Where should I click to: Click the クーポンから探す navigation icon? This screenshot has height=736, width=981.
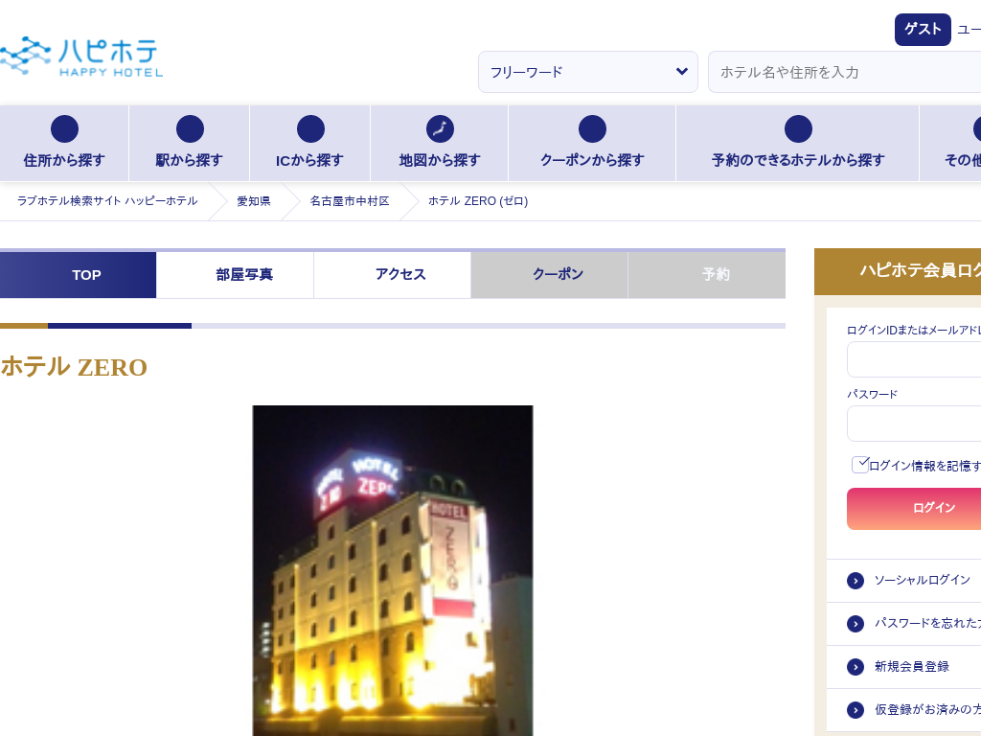coord(592,129)
